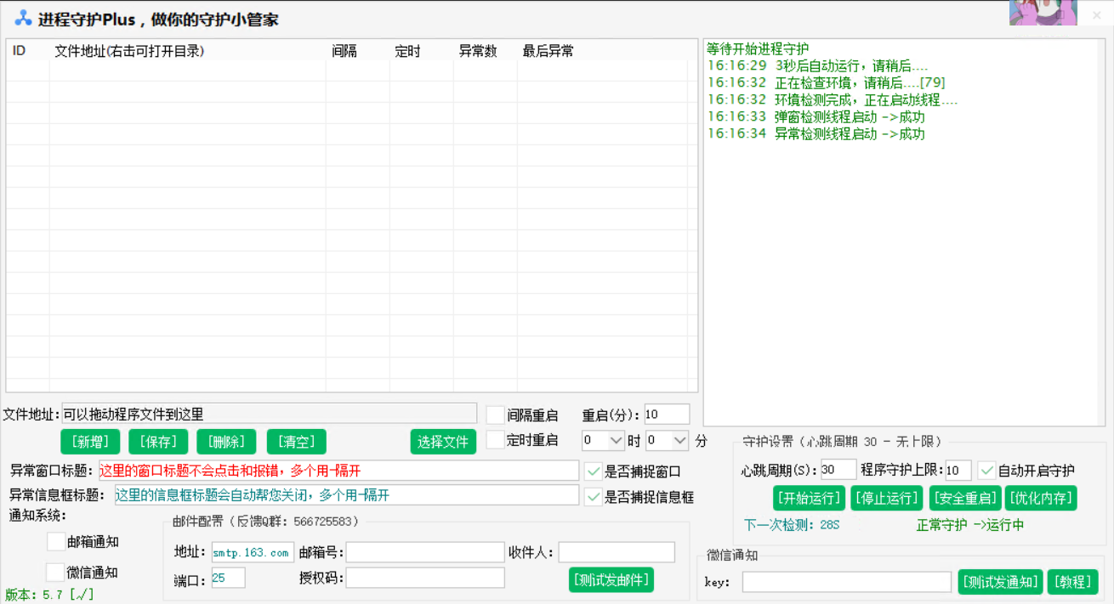Image resolution: width=1114 pixels, height=604 pixels.
Task: Enable the 间隔重启 checkbox
Action: 495,415
